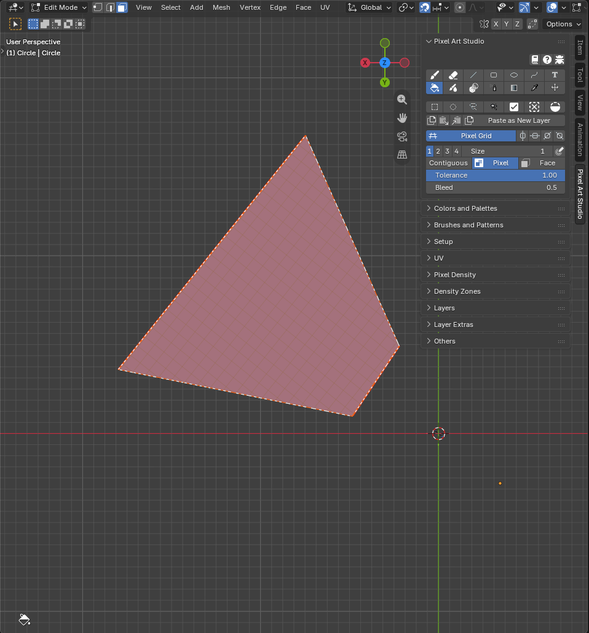Screen dimensions: 589x633
Task: Click the pan view hand icon
Action: point(402,118)
